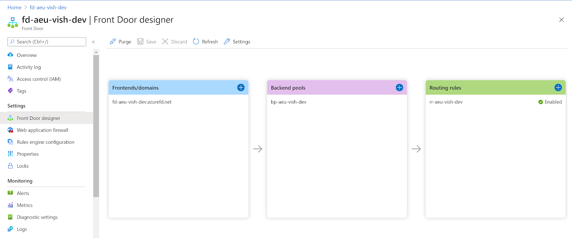Click the Diagnostic settings icon
572x238 pixels.
click(x=10, y=217)
